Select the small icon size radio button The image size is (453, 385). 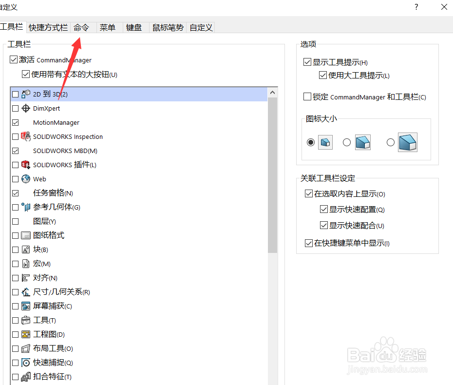pyautogui.click(x=311, y=142)
